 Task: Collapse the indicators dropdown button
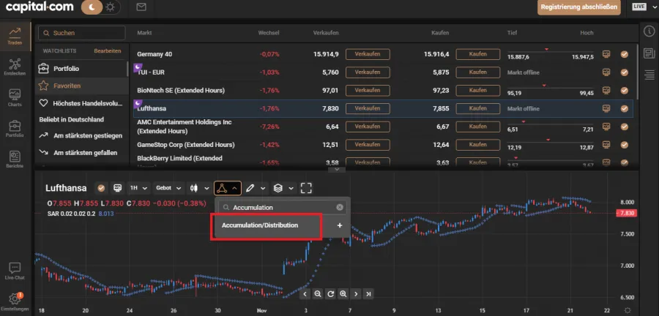tap(228, 188)
